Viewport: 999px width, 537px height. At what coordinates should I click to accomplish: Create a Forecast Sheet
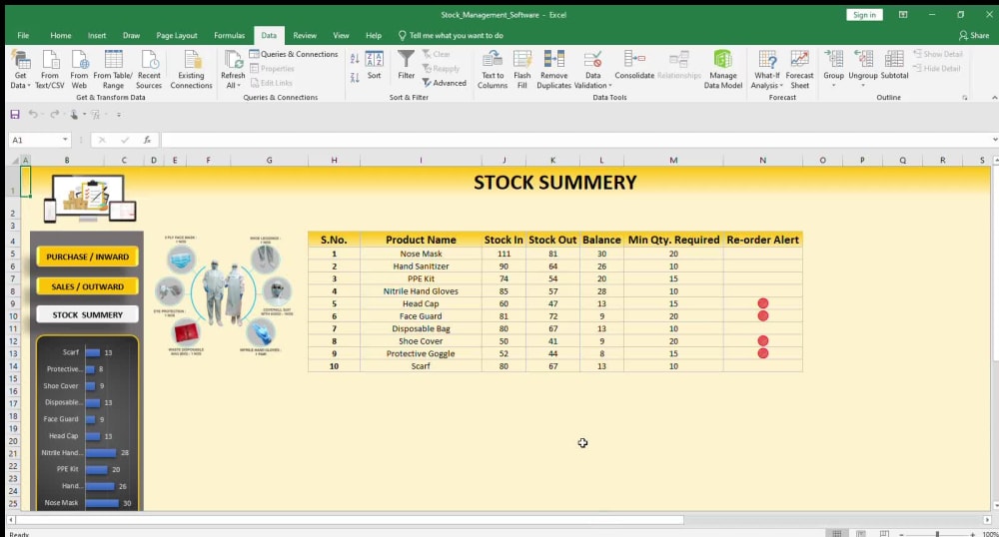(x=799, y=69)
